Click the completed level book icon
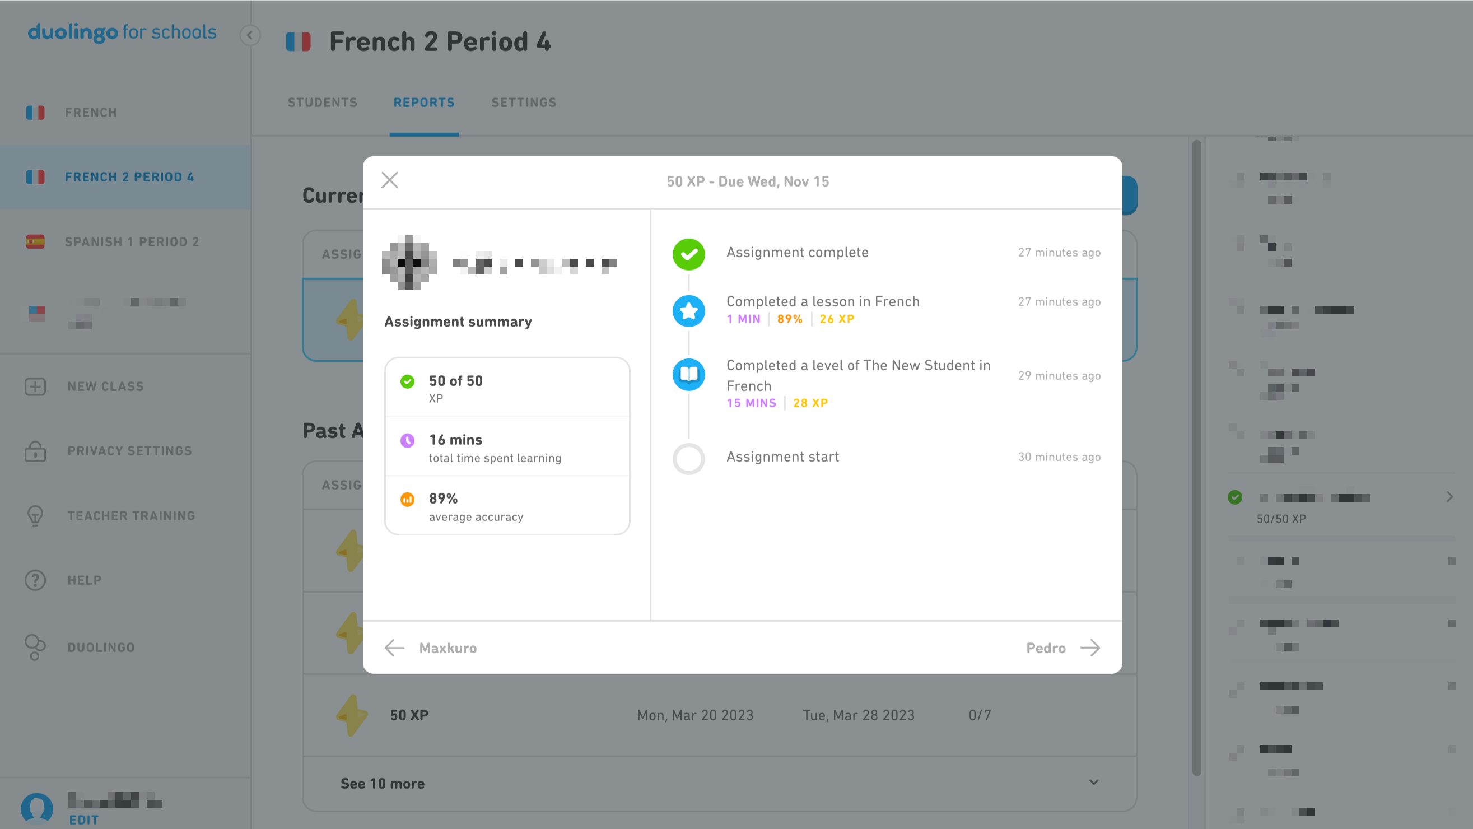 689,375
